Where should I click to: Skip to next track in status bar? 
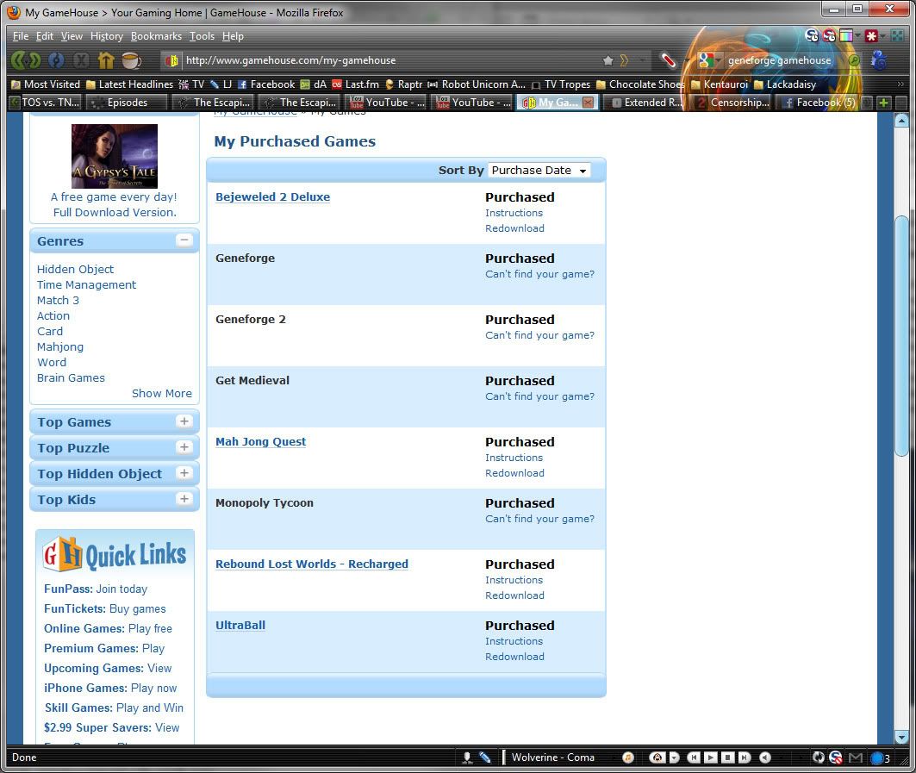coord(745,757)
